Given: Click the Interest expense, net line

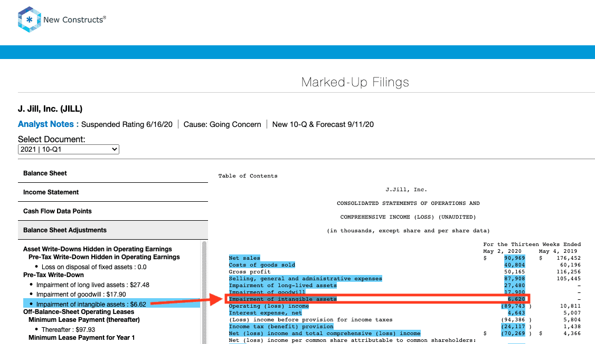Looking at the screenshot, I should point(265,312).
